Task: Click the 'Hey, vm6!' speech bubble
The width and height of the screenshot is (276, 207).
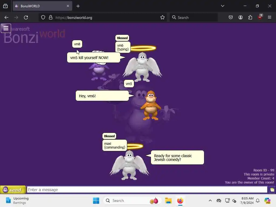Action: point(102,96)
